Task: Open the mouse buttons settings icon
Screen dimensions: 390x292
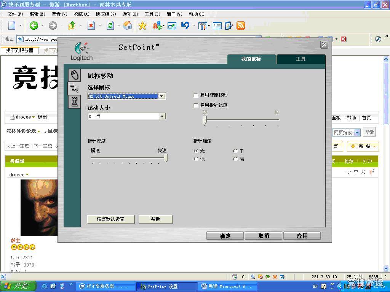Action: [74, 75]
